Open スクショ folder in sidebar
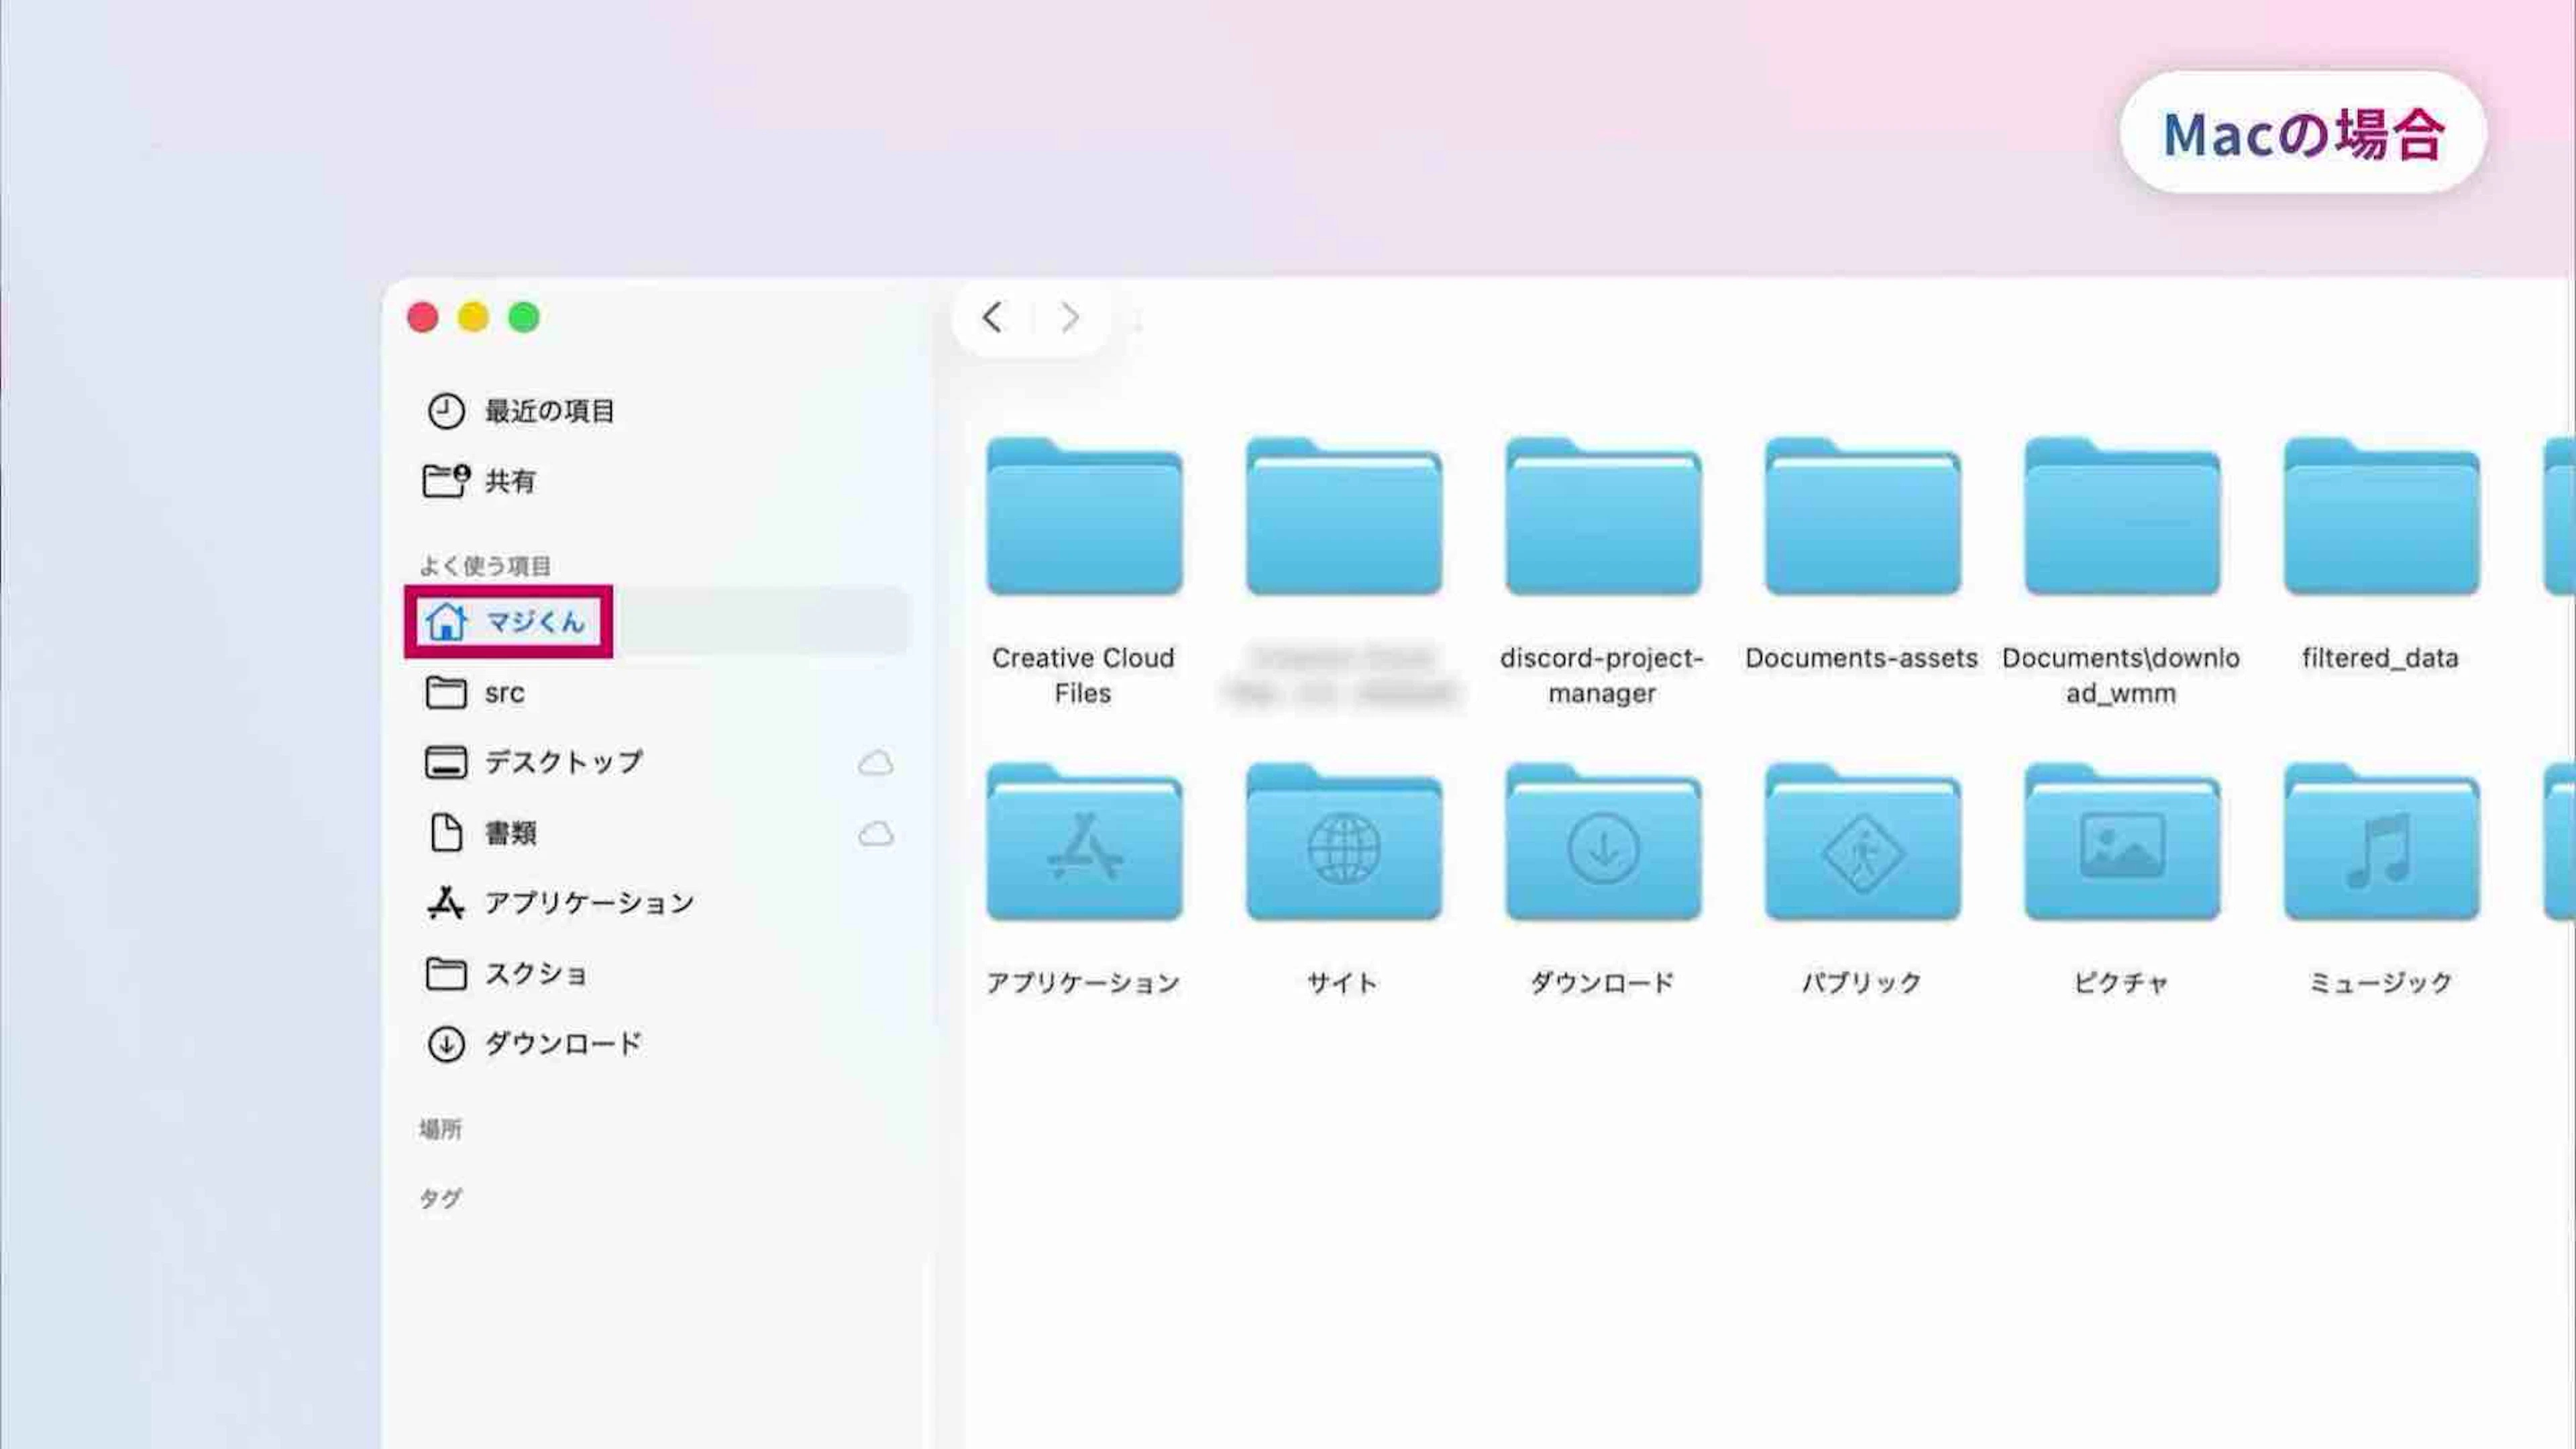This screenshot has width=2576, height=1449. [536, 974]
